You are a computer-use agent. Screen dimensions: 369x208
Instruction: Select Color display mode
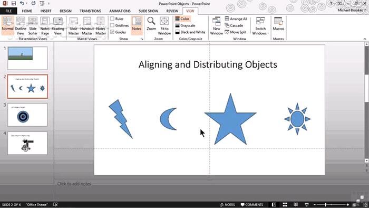[182, 18]
